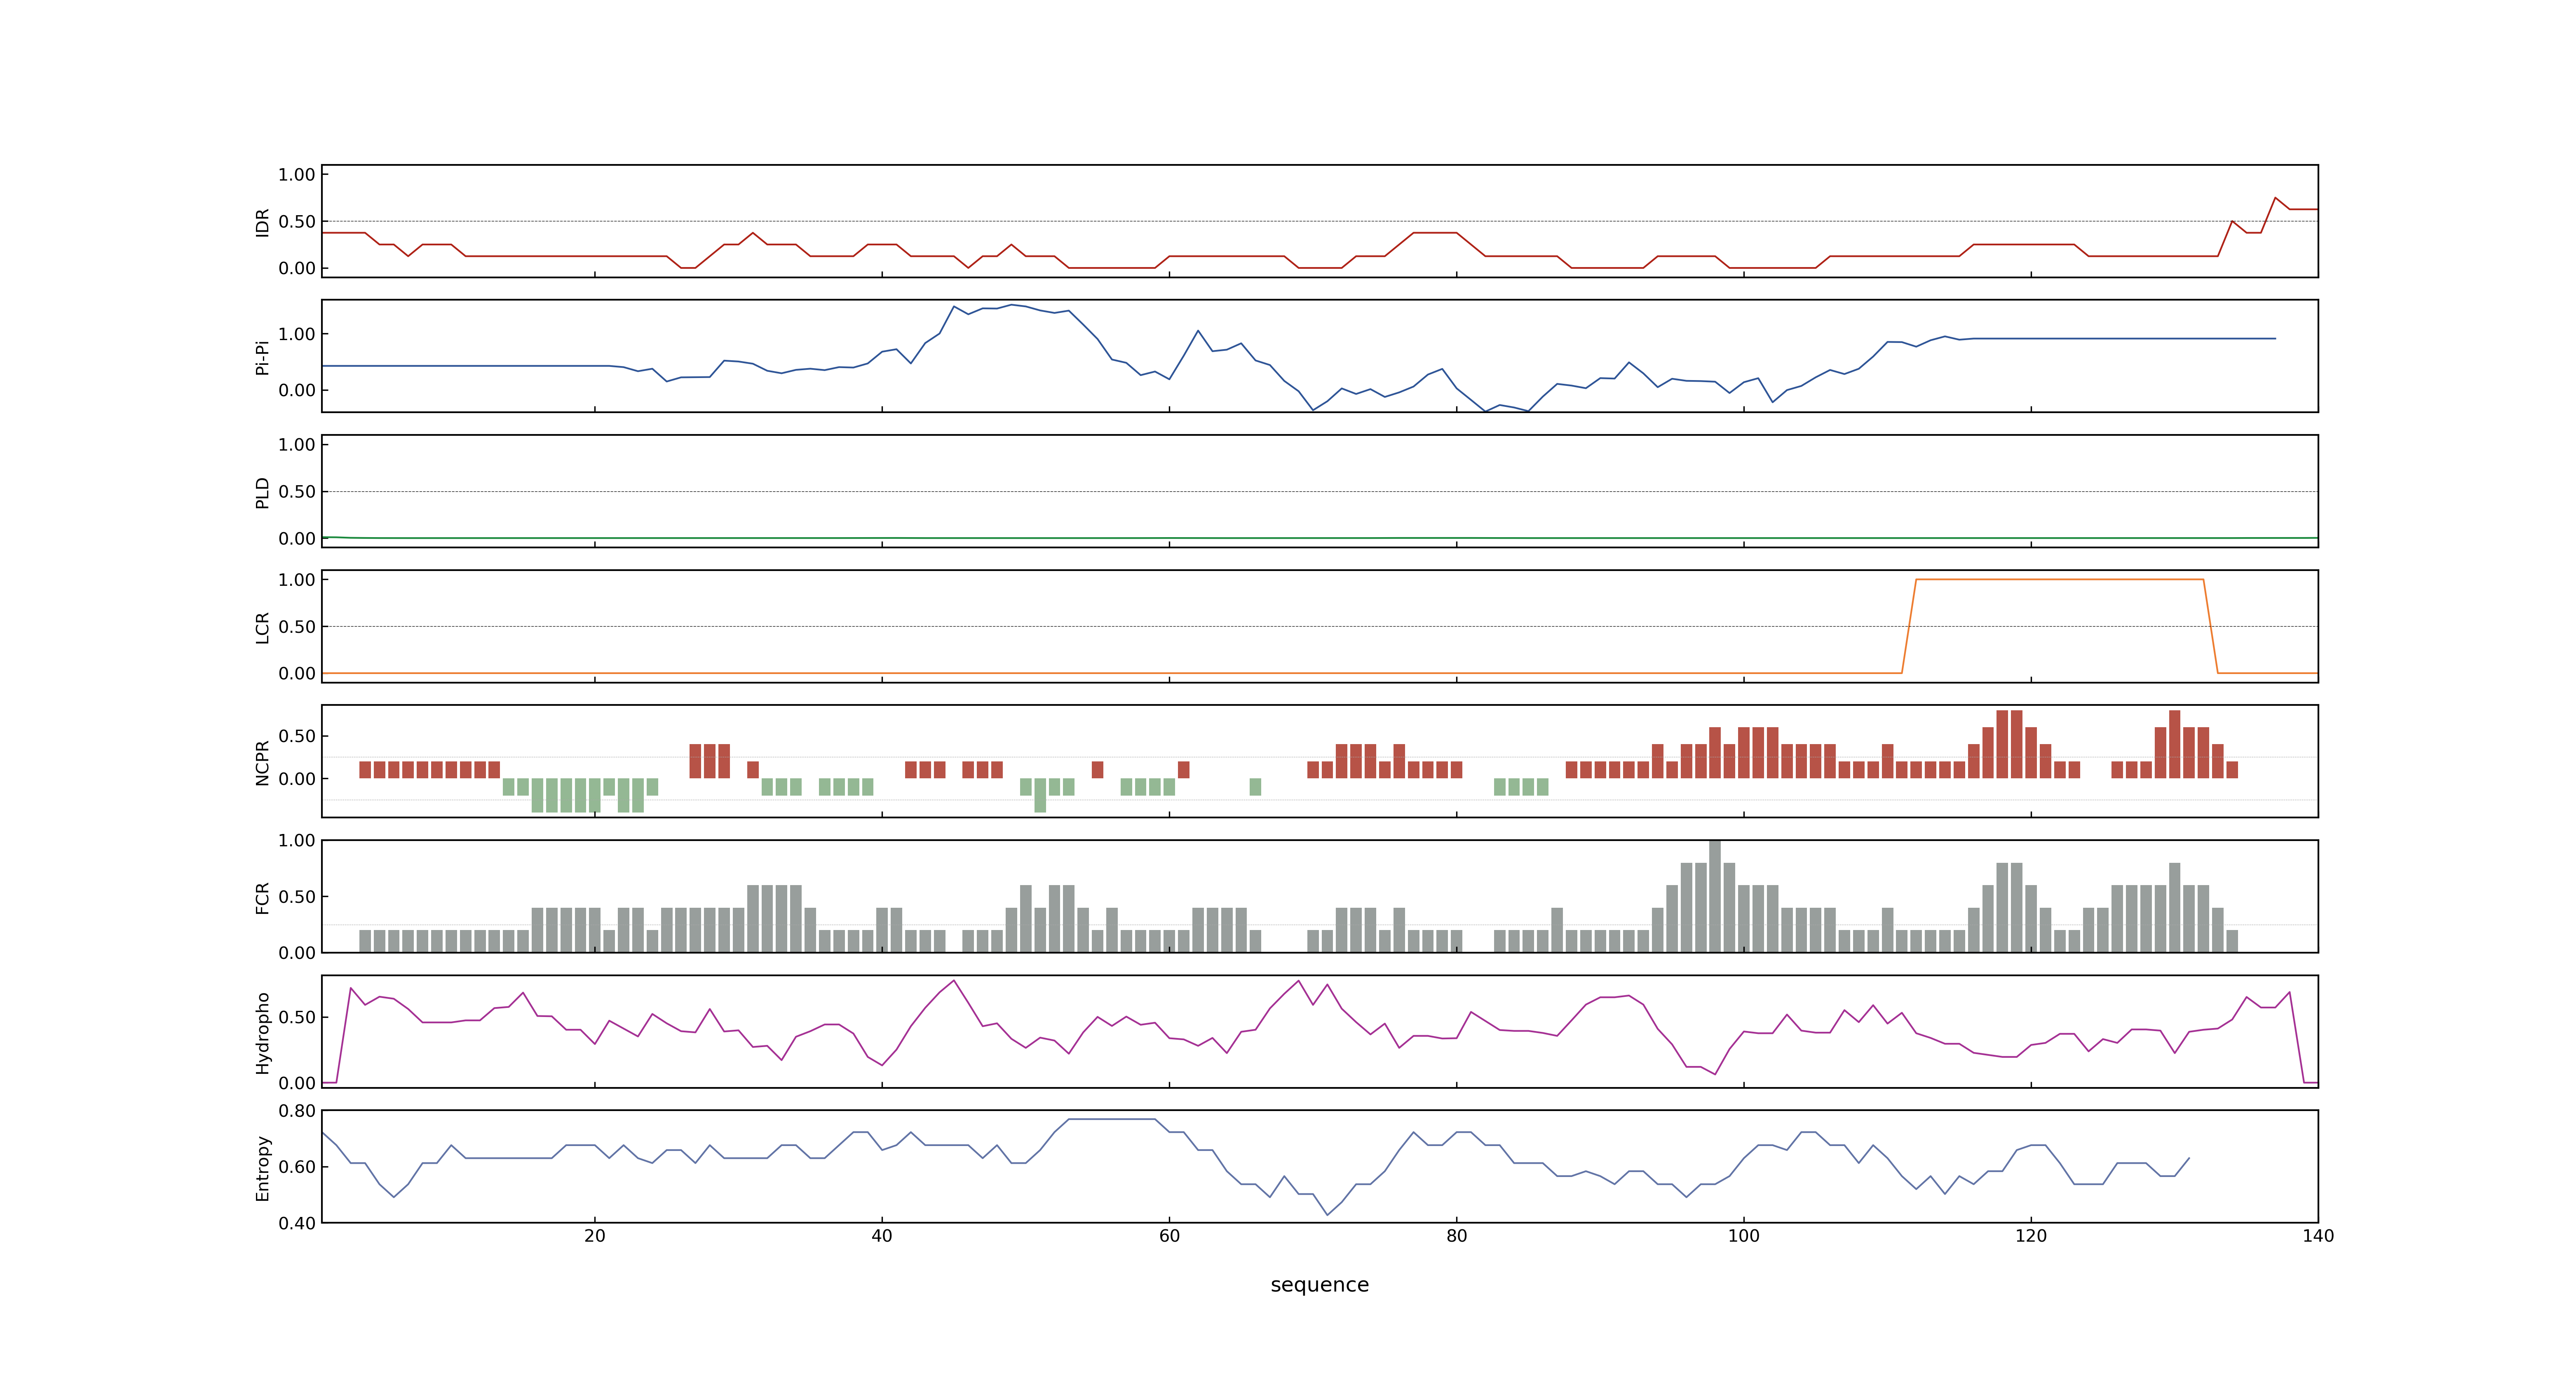Click the 1.00 tick on IDR axis

click(297, 175)
